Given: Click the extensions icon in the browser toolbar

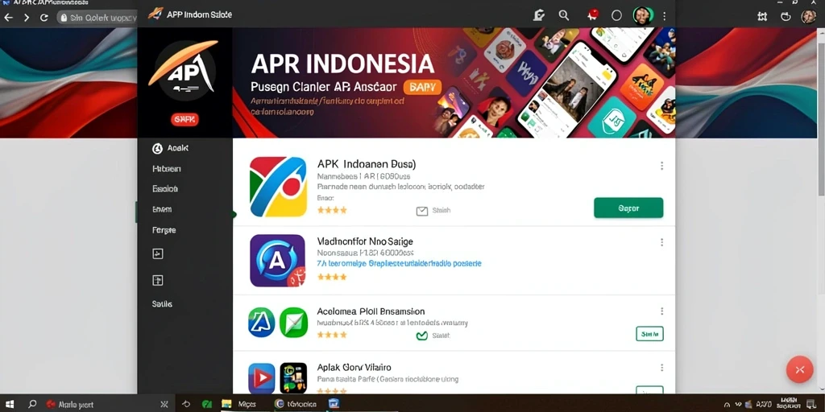Looking at the screenshot, I should click(762, 16).
